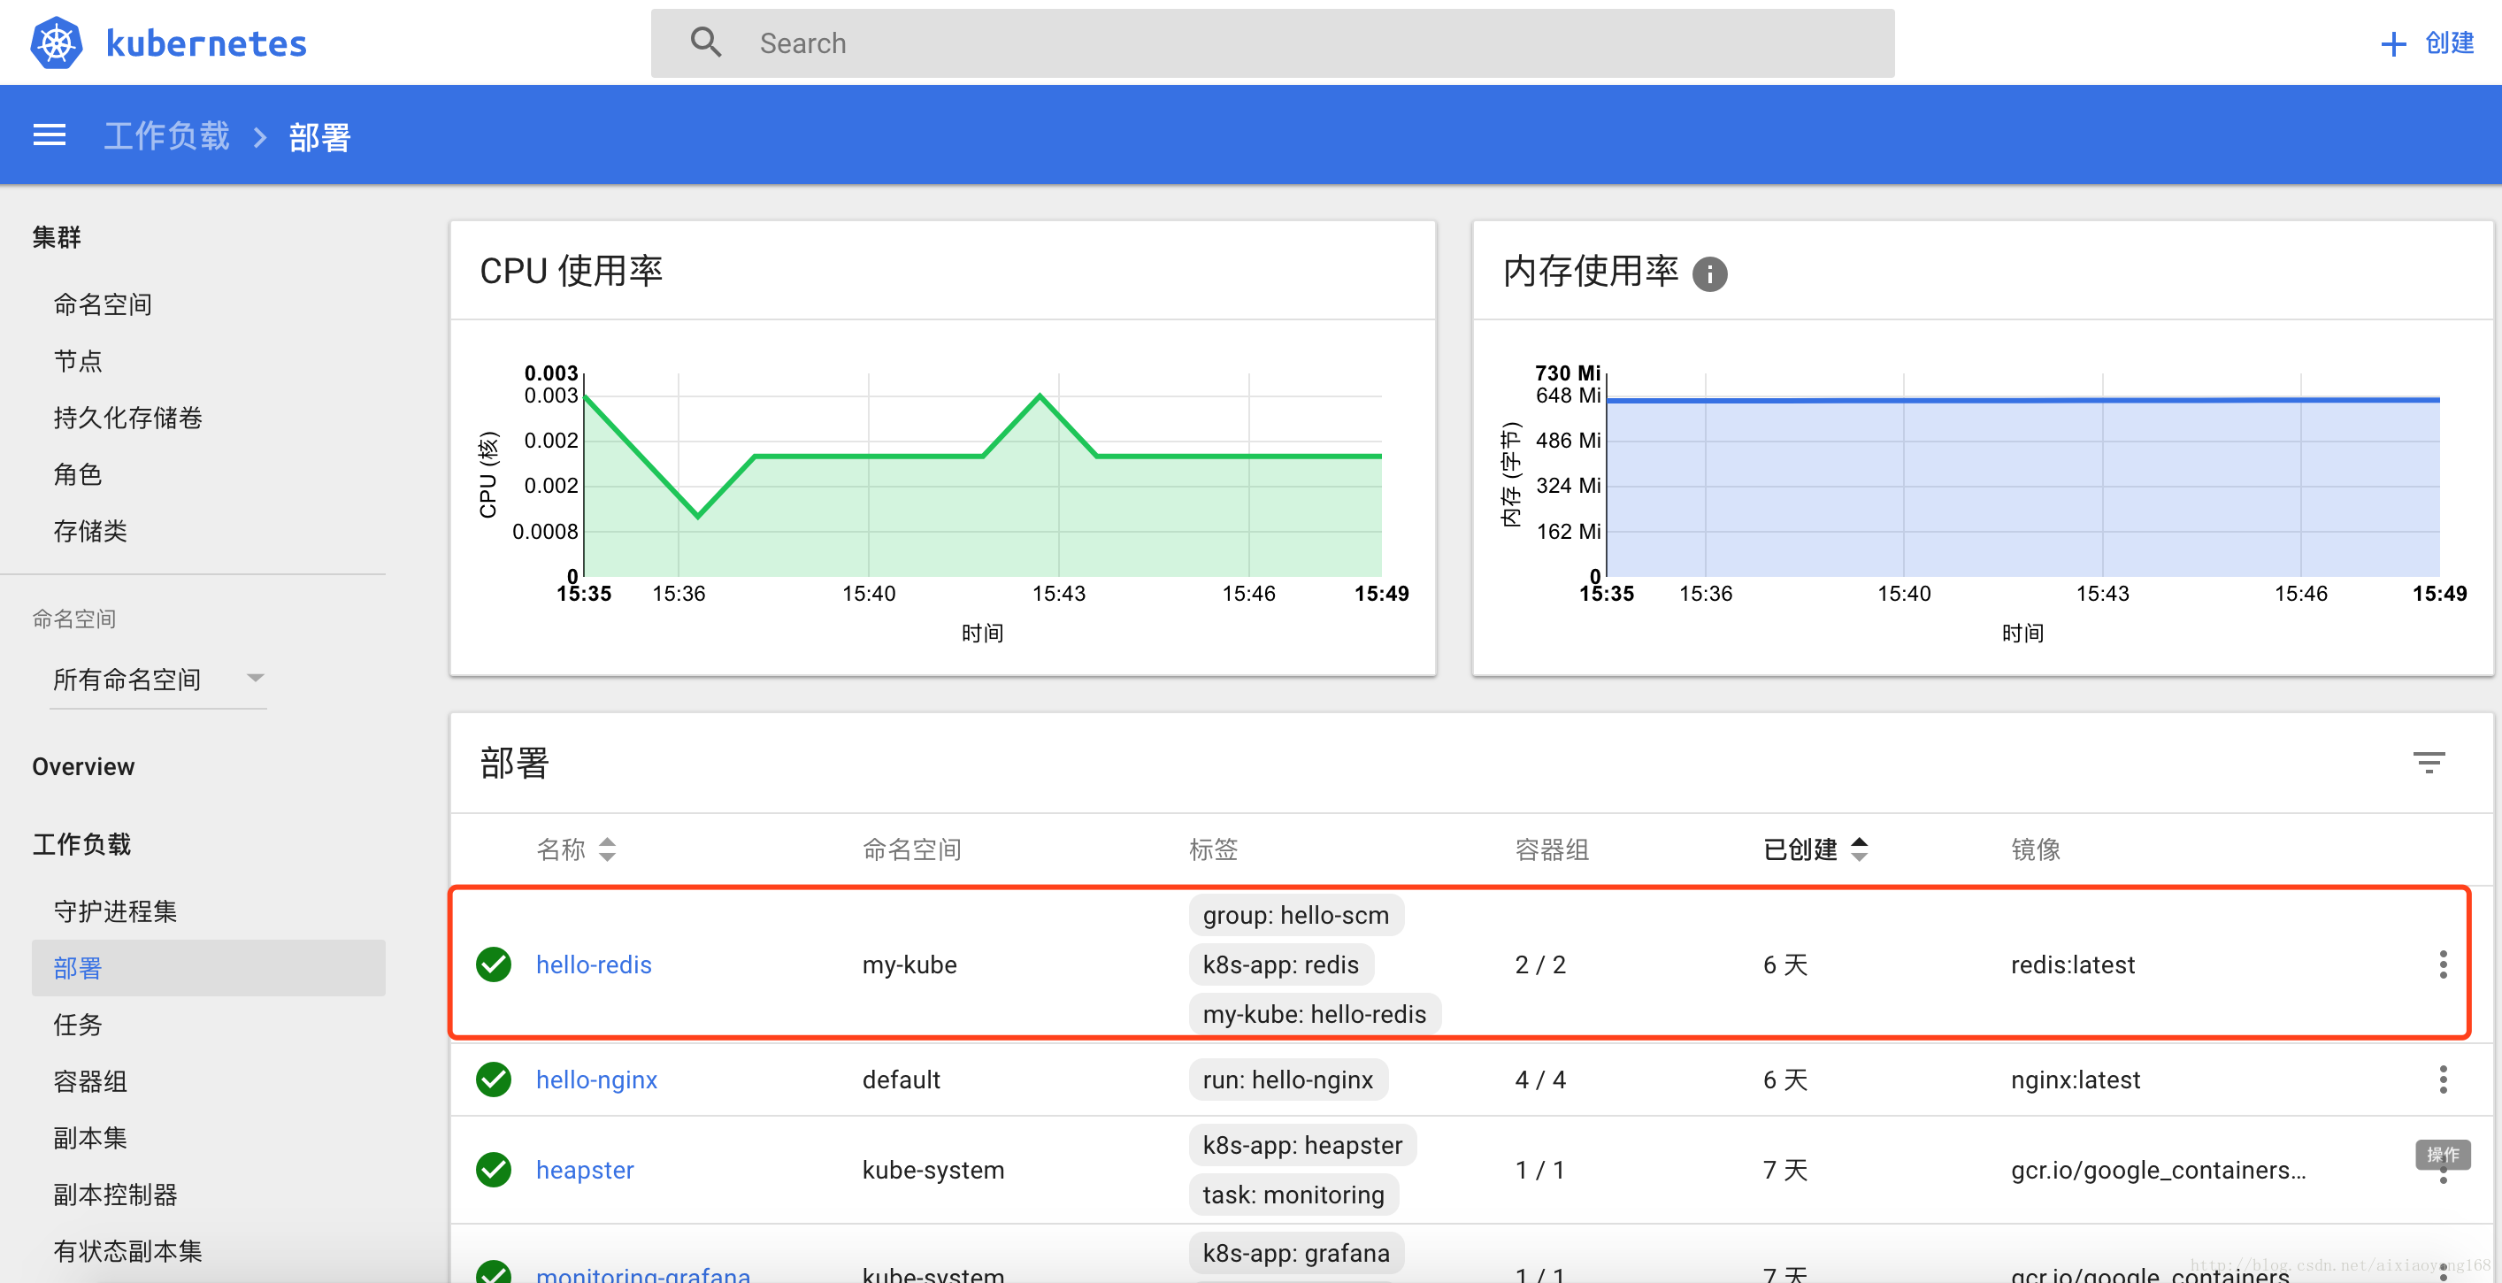Click the 内存使用率 info icon
The height and width of the screenshot is (1283, 2502).
[x=1710, y=274]
